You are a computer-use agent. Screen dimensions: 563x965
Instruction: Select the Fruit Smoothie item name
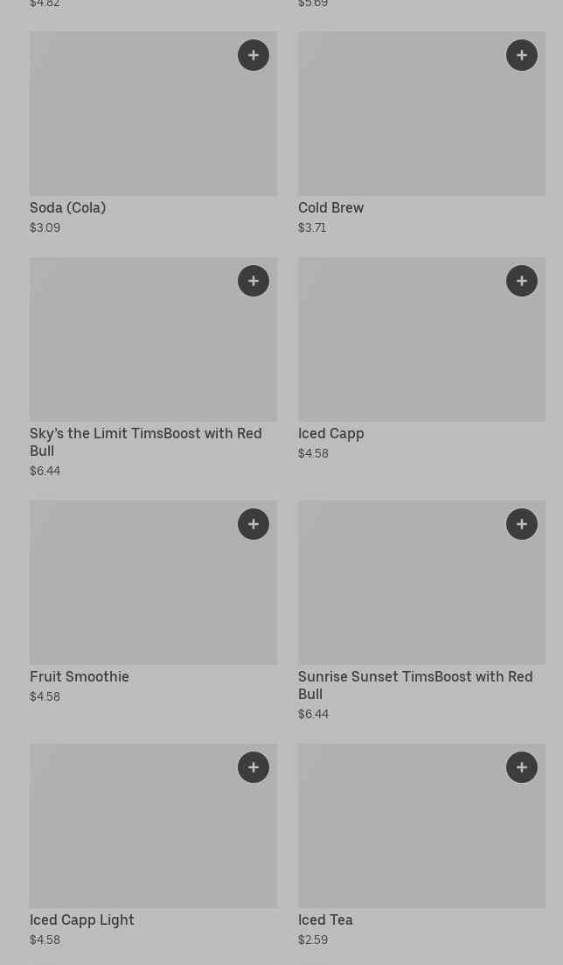point(80,676)
